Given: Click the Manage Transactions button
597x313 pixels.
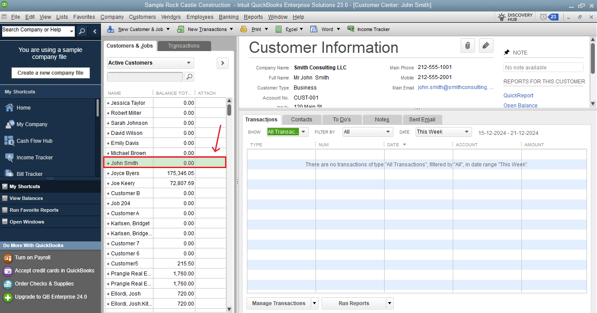Looking at the screenshot, I should coord(278,303).
